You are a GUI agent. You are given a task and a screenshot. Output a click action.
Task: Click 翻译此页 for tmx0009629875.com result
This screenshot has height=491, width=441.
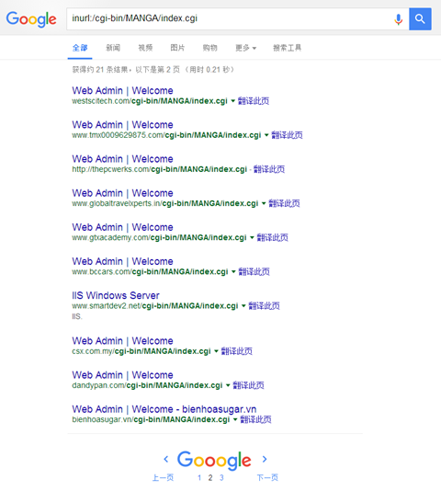tap(287, 135)
